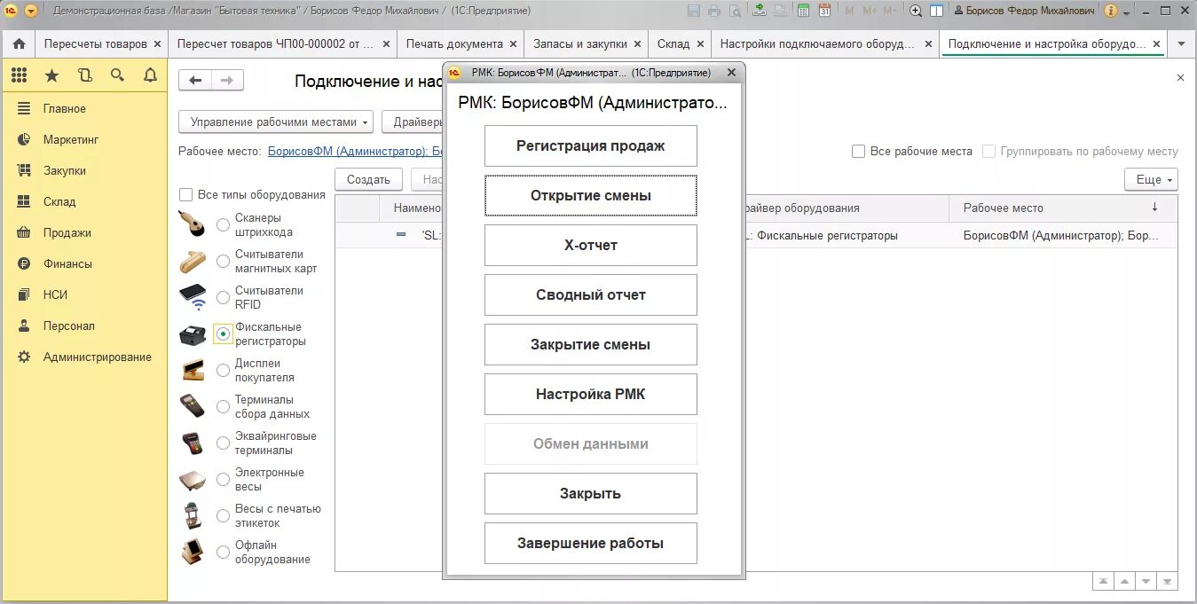Viewport: 1197px width, 604px height.
Task: Click the Персонал person icon
Action: (x=25, y=326)
